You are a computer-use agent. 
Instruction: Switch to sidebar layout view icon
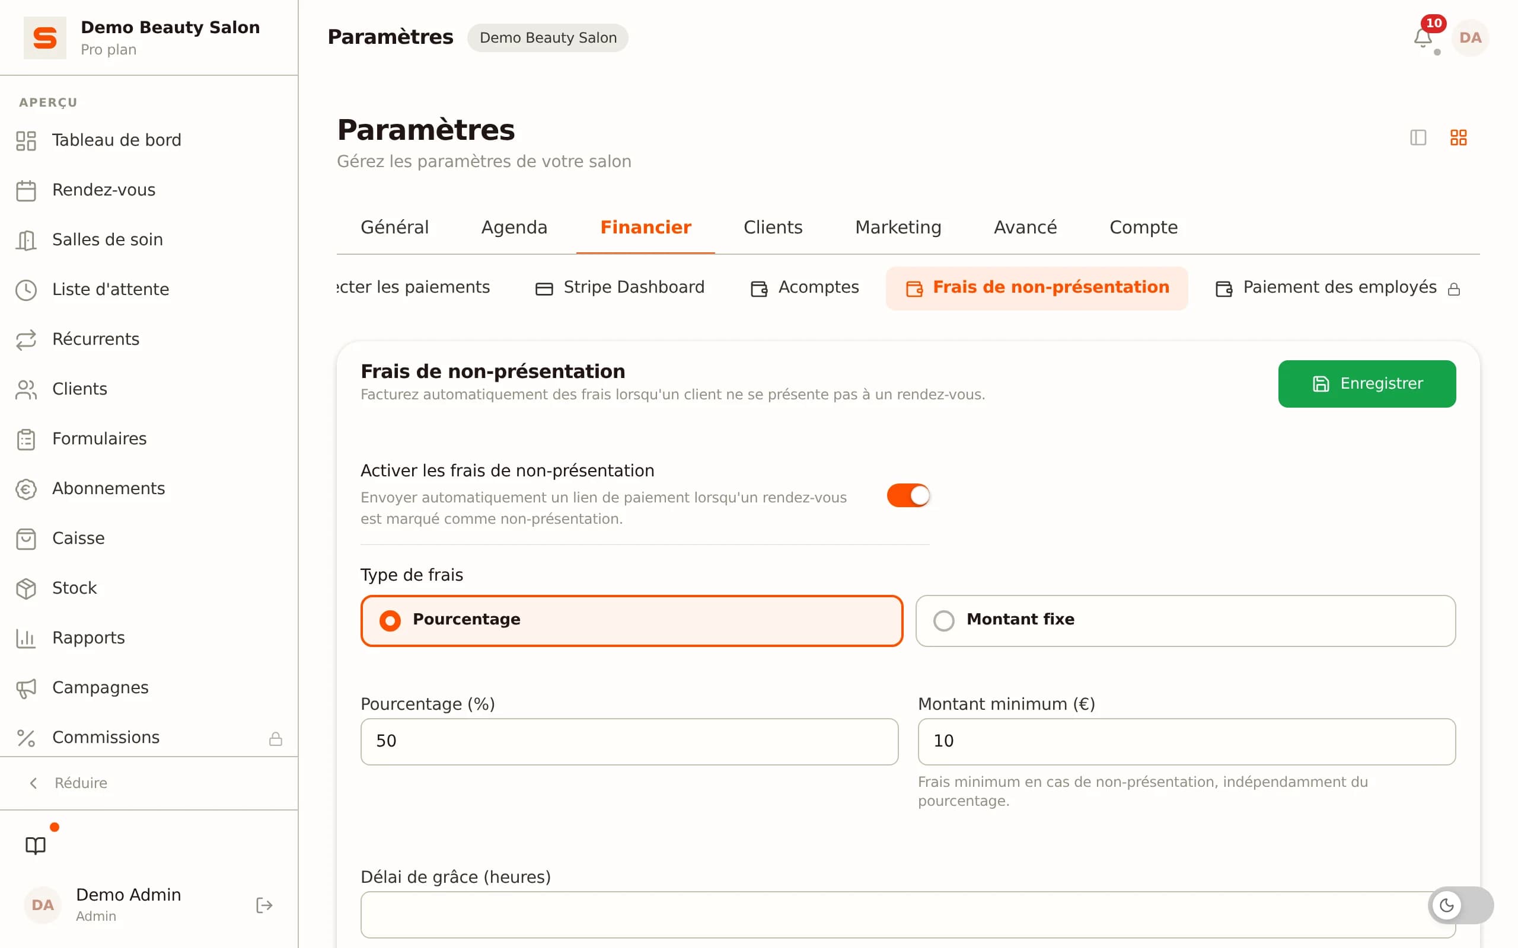(x=1418, y=137)
